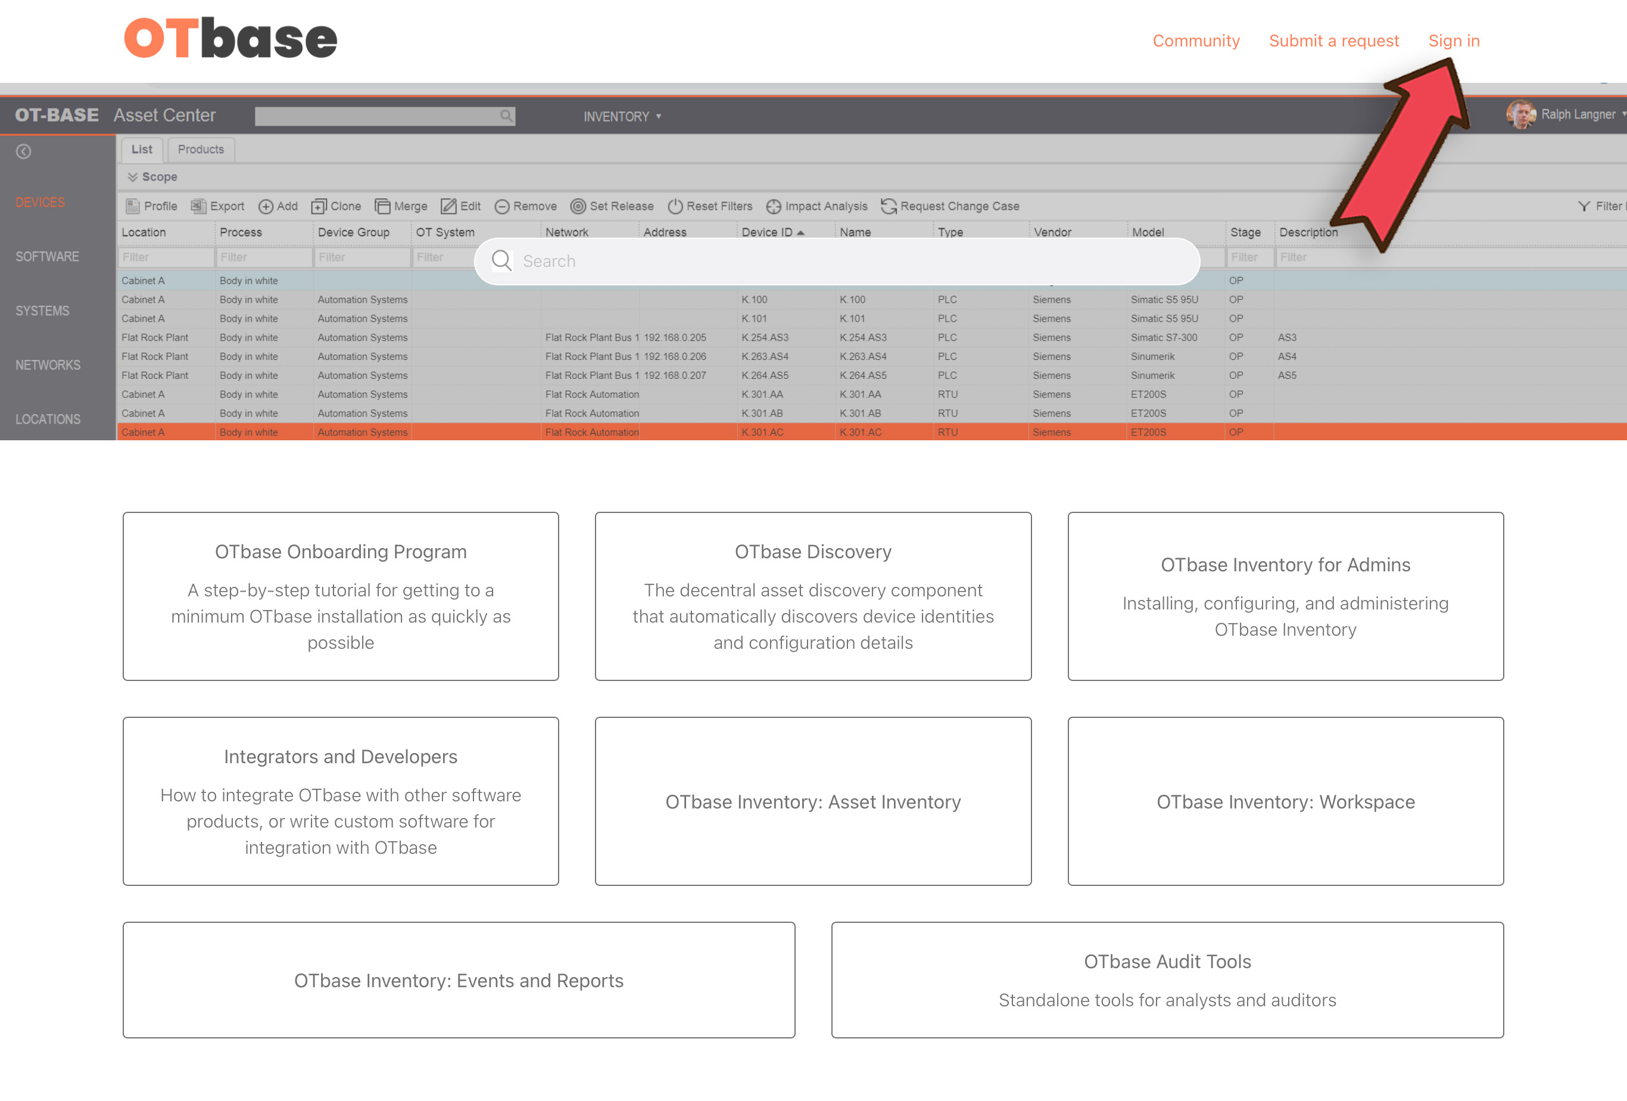Click the Sinumerik model cell in the AS4 row
The image size is (1627, 1101).
tap(1152, 356)
